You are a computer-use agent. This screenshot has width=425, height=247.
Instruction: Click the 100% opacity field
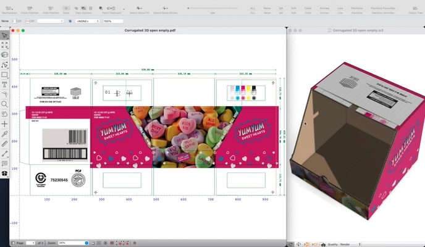(113, 21)
